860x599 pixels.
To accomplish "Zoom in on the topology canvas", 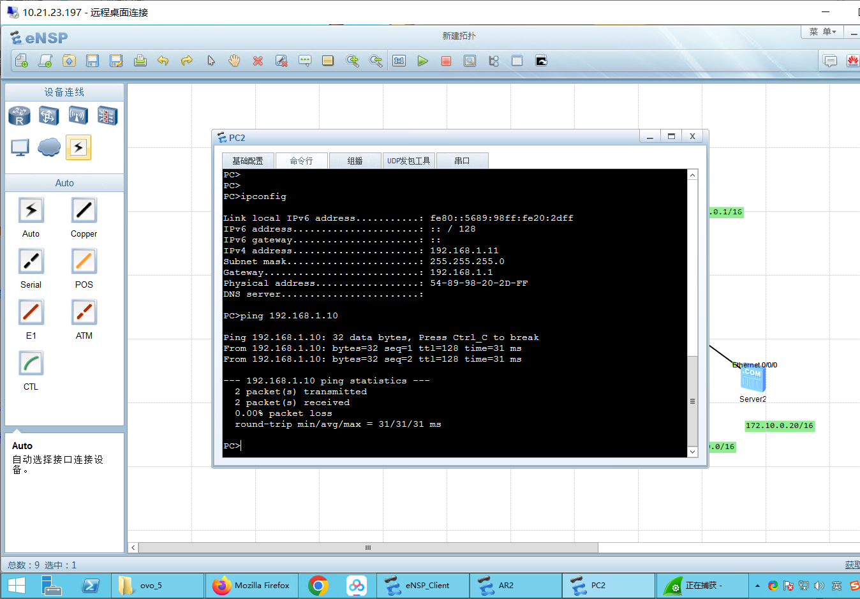I will [x=352, y=61].
